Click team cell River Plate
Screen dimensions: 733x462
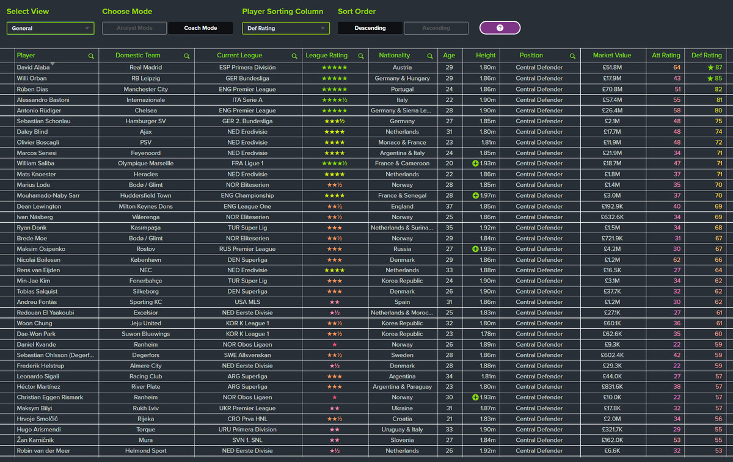[x=146, y=386]
